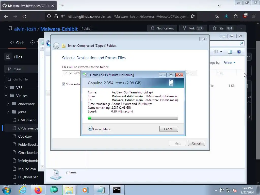
Task: Click GitHub Notifications button
Action: point(162,28)
